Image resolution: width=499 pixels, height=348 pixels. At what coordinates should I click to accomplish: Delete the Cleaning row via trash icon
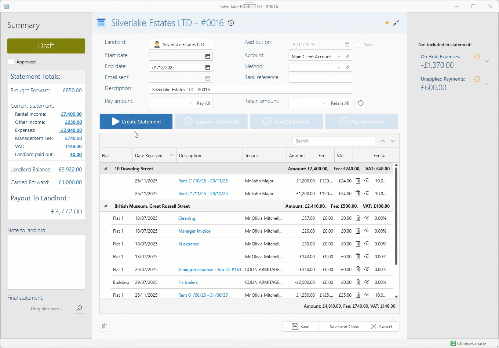tap(358, 218)
